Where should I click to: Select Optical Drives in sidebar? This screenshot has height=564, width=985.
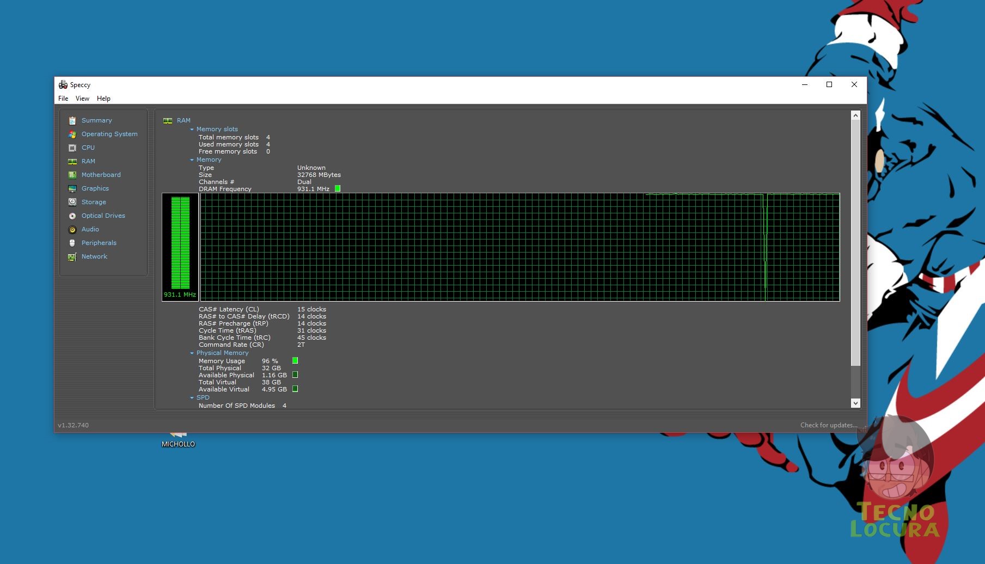tap(103, 216)
